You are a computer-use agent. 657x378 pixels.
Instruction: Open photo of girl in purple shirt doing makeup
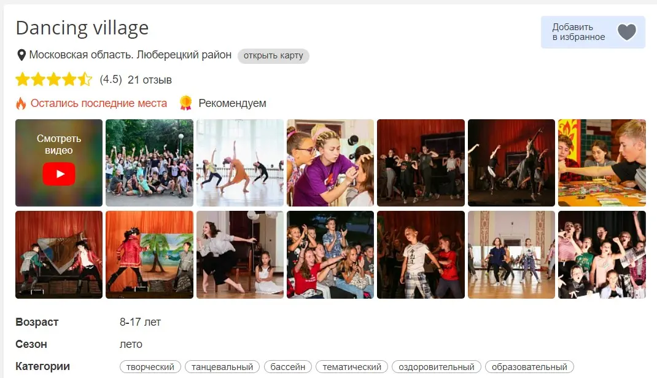pos(330,163)
